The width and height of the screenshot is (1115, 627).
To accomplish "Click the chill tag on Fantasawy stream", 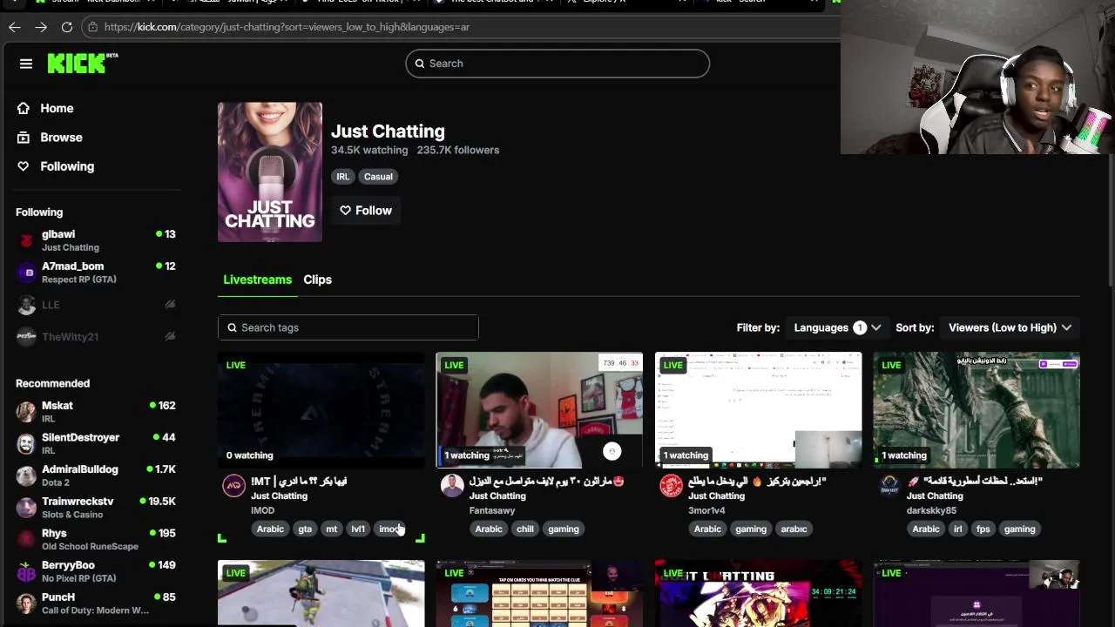I will (524, 529).
